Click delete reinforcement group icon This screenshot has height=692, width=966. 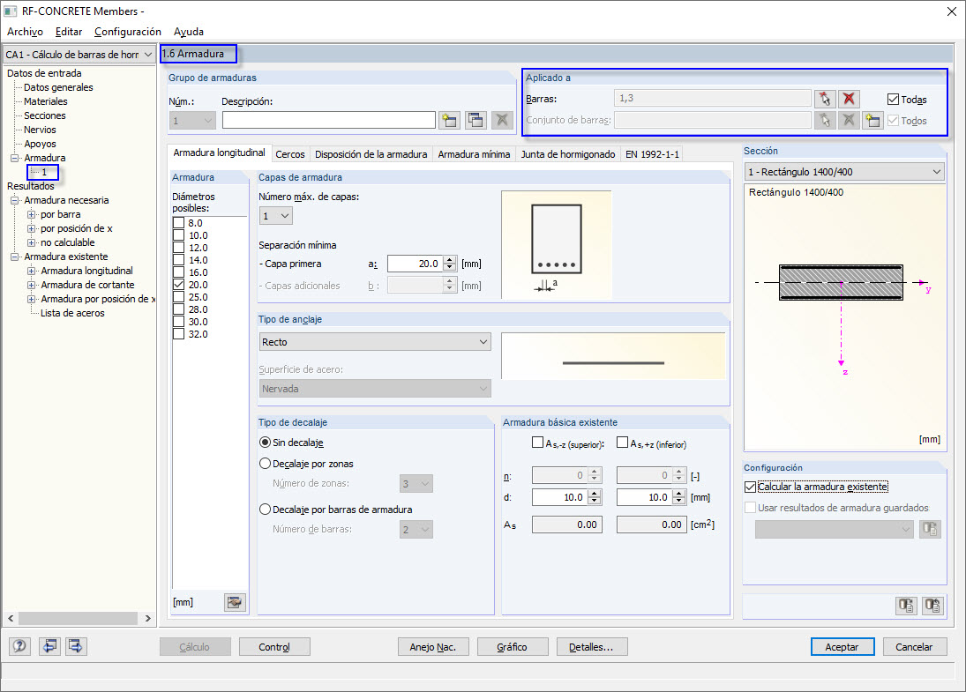point(502,120)
